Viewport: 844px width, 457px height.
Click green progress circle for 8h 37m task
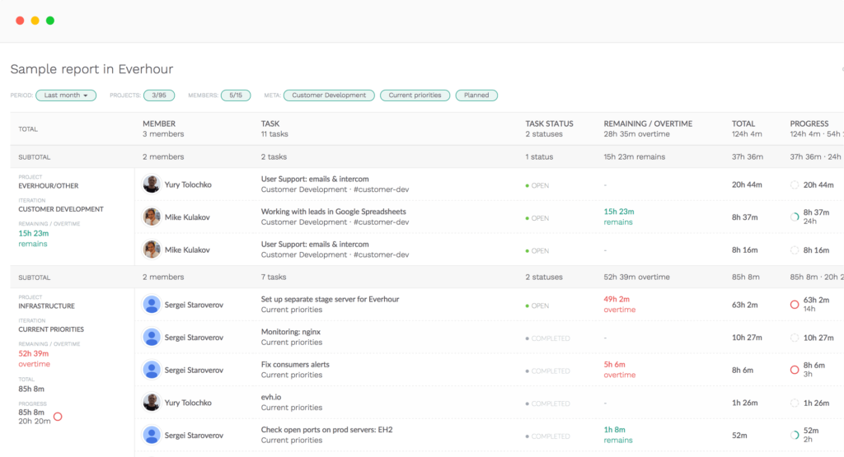[x=795, y=217]
